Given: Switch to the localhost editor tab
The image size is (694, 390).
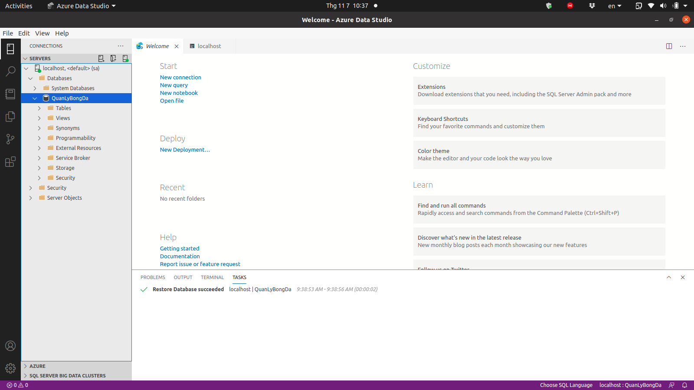Looking at the screenshot, I should click(210, 46).
